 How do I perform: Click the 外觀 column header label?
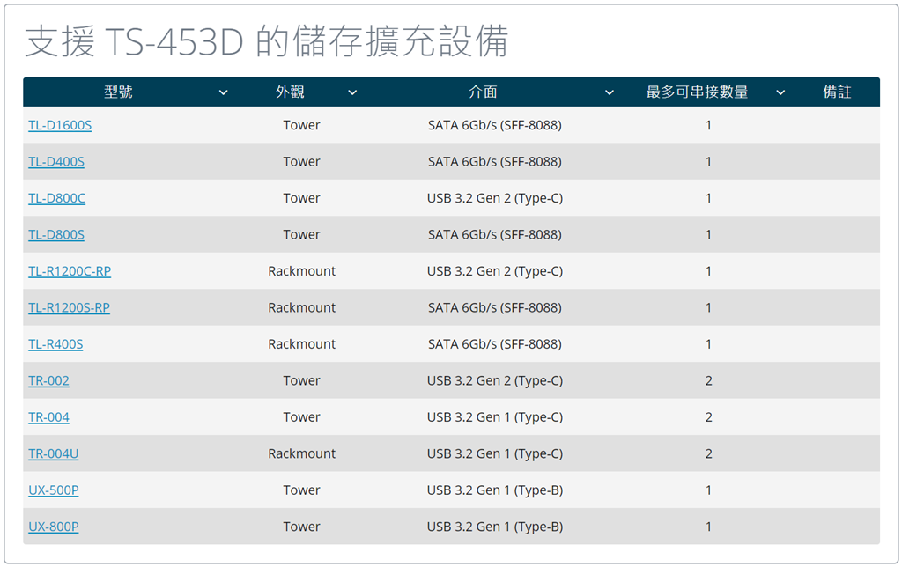coord(290,92)
